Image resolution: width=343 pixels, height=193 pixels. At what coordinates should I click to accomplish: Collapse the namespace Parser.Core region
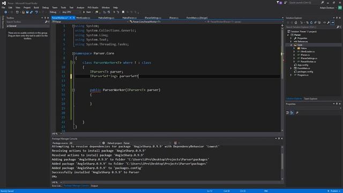pyautogui.click(x=73, y=54)
